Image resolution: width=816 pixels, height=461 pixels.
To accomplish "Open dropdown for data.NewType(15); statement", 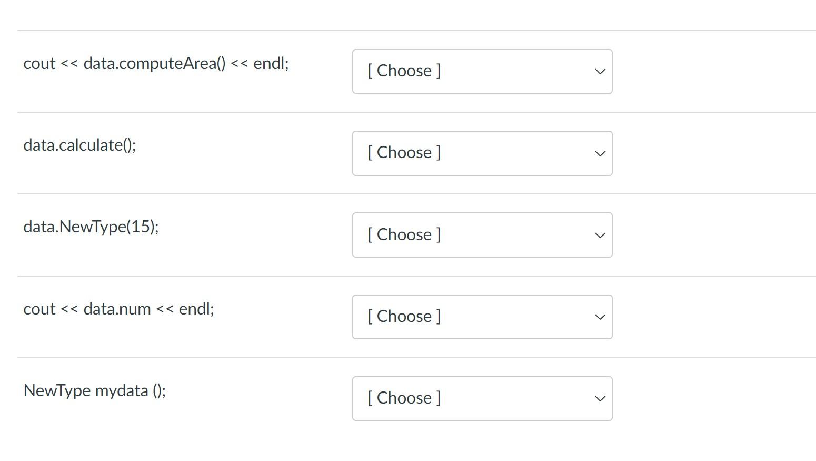I will click(x=482, y=235).
